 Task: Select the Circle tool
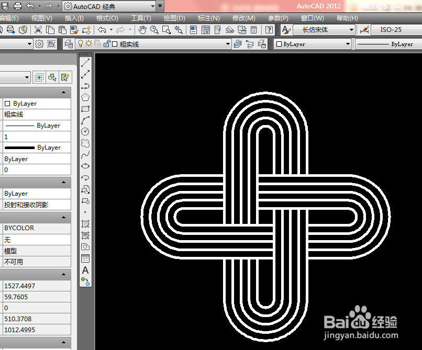click(x=85, y=131)
